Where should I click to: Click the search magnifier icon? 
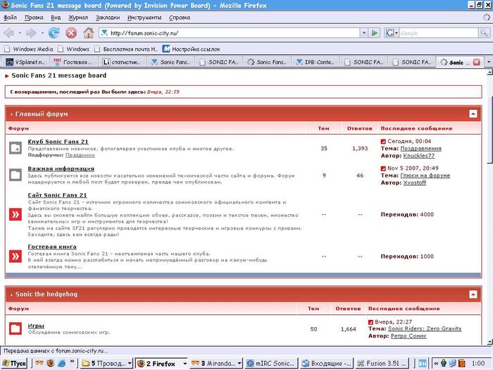484,32
